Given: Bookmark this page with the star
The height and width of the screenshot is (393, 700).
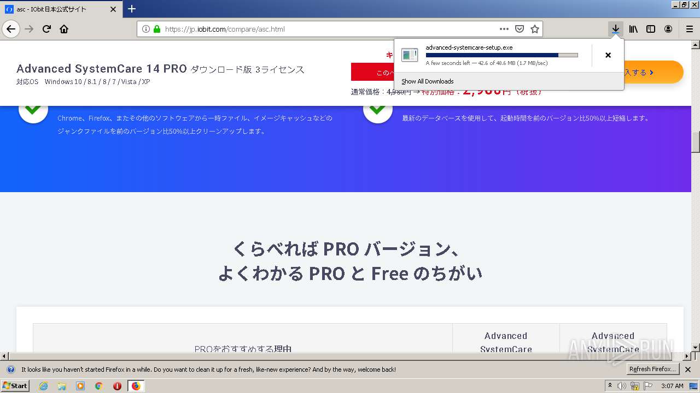Looking at the screenshot, I should 535,29.
